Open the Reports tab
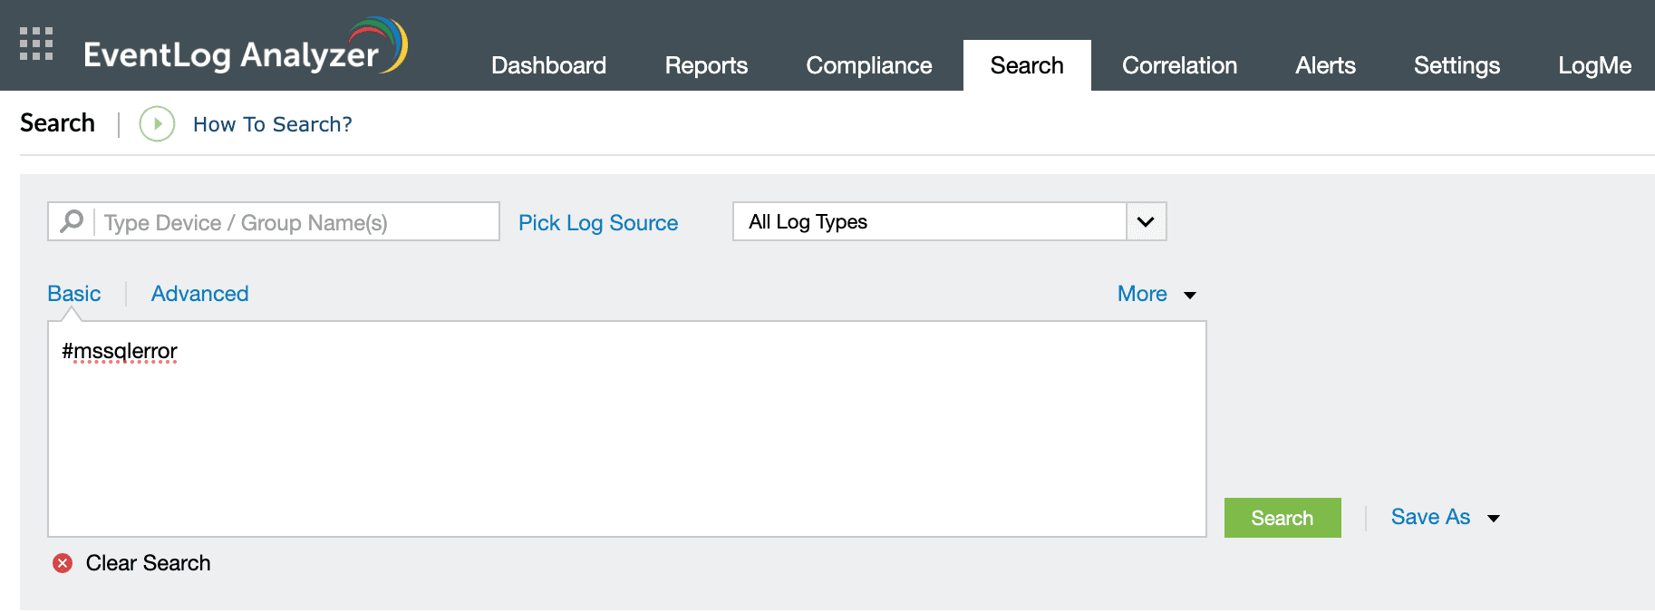Image resolution: width=1655 pixels, height=613 pixels. [x=706, y=65]
